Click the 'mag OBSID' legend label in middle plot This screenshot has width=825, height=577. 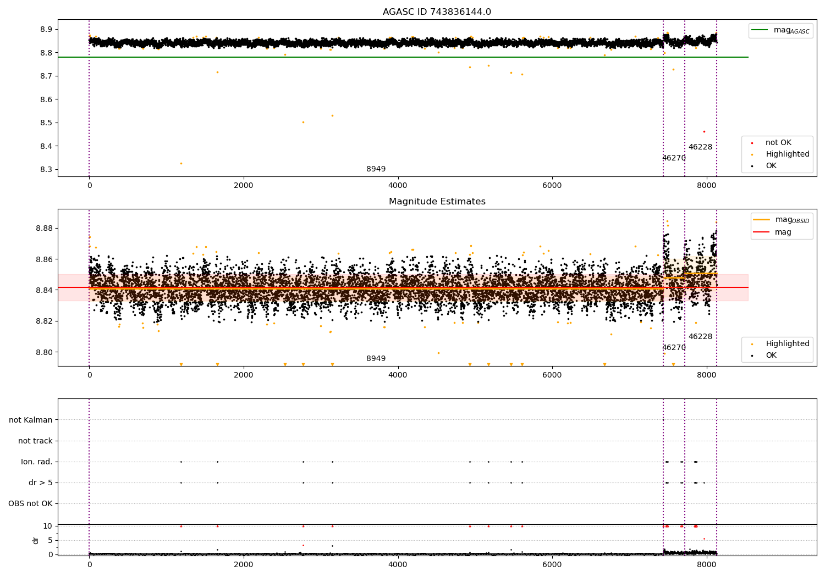[793, 220]
